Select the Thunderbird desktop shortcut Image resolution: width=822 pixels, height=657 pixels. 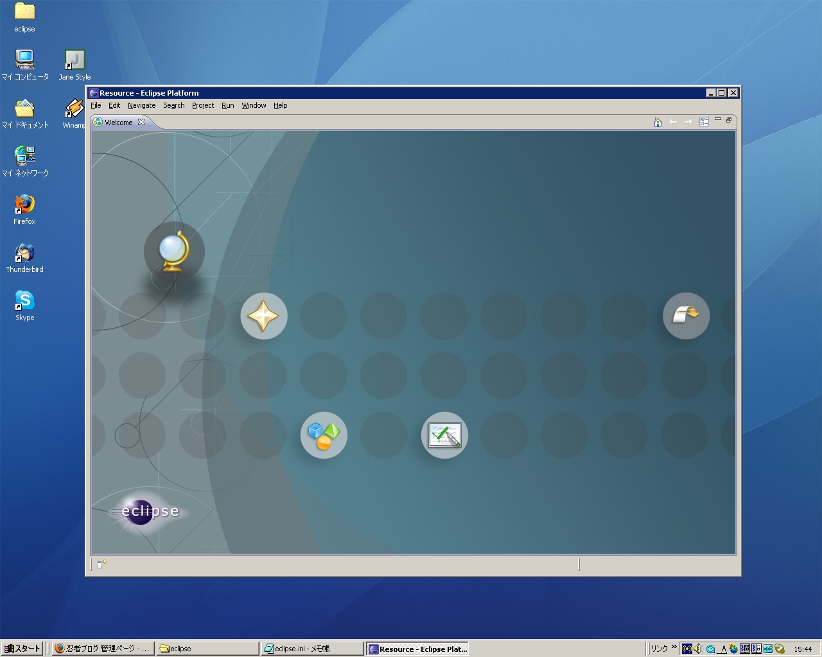(24, 258)
